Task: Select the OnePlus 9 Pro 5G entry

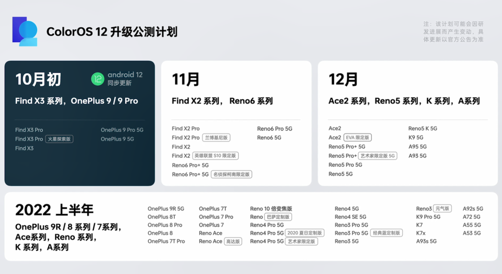Action: pos(122,130)
